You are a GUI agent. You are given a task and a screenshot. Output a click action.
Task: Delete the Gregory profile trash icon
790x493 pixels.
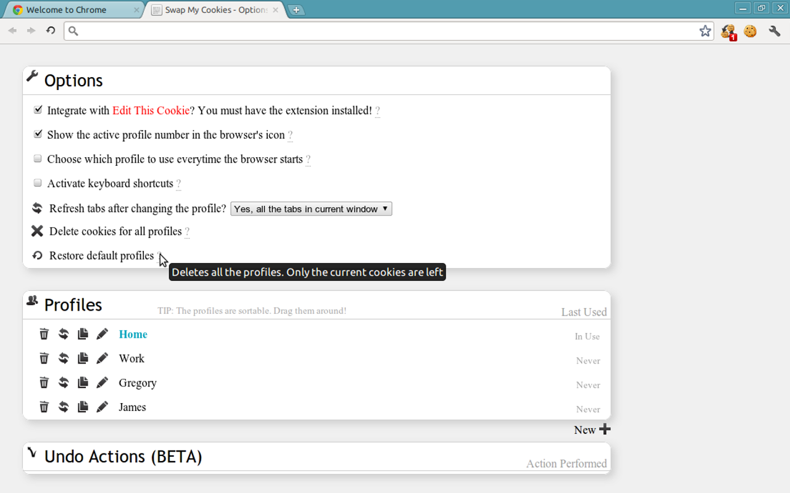[44, 383]
